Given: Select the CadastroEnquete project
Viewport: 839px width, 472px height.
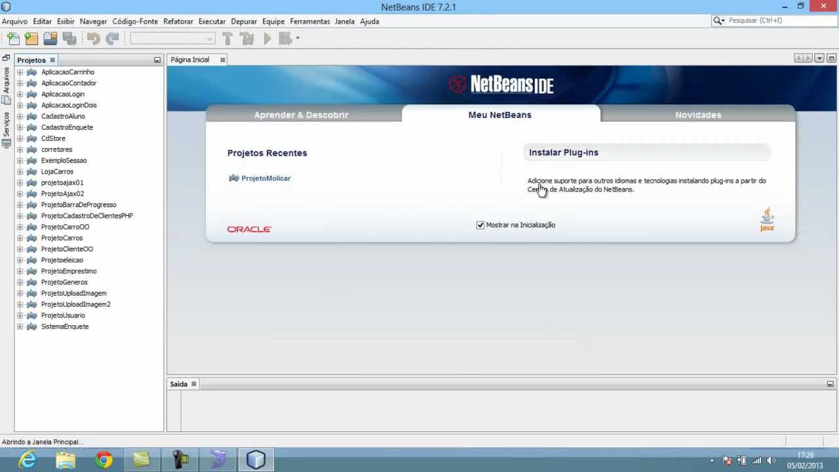Looking at the screenshot, I should 67,127.
